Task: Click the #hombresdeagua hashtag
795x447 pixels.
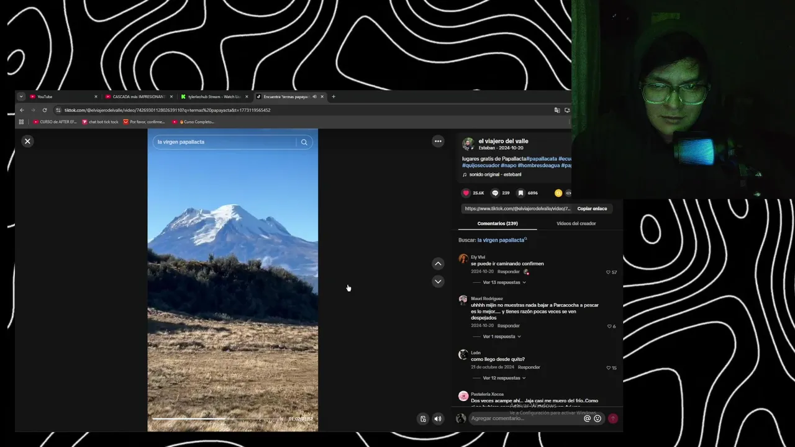Action: point(538,166)
